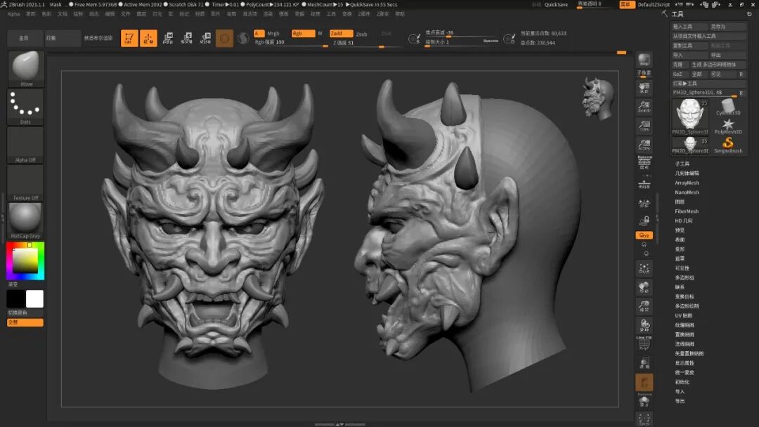Click the sphere symmetry globe icon

click(243, 38)
